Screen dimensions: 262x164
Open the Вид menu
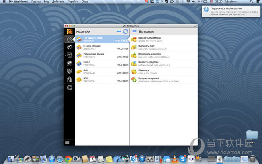46,2
